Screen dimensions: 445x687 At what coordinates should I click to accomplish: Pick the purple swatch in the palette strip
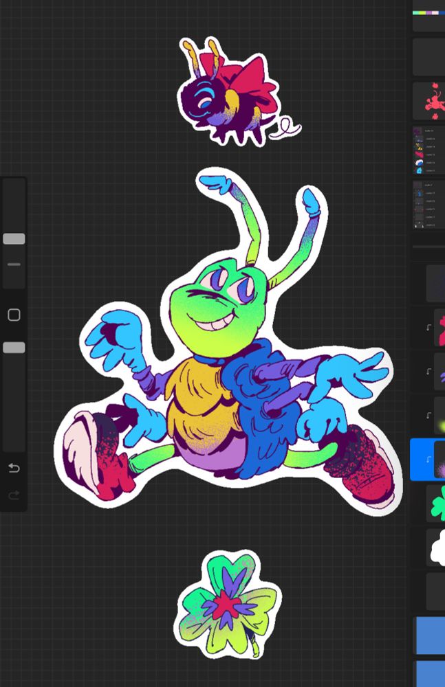tap(428, 12)
